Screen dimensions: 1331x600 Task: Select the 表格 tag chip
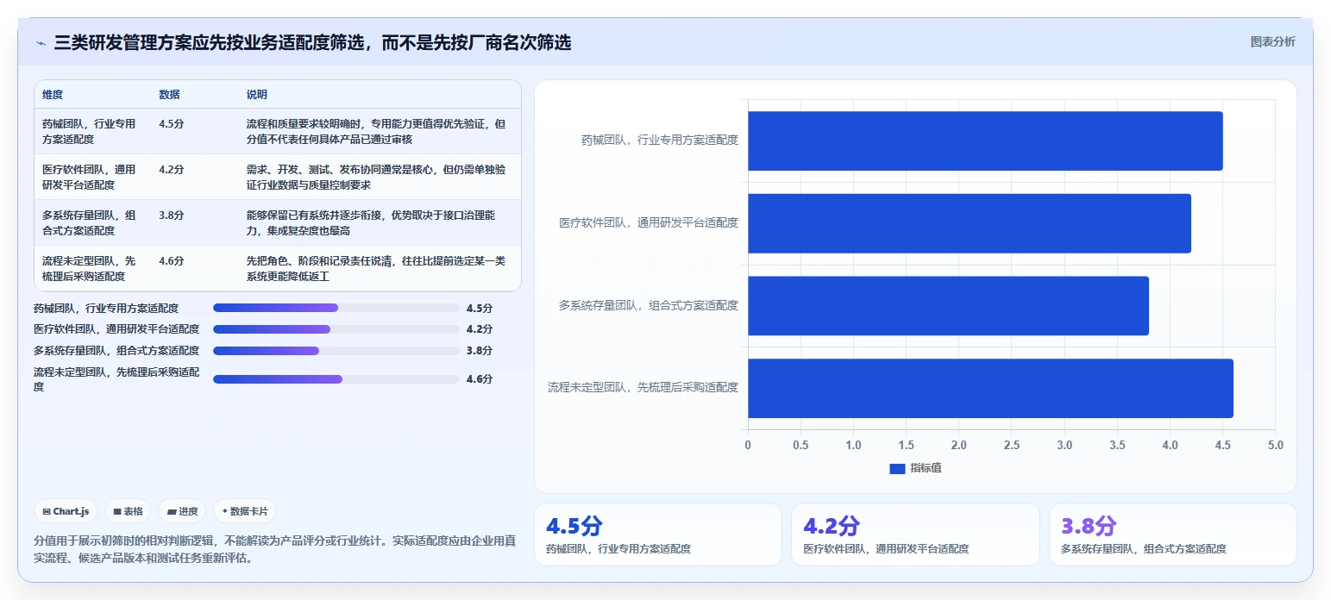(128, 511)
